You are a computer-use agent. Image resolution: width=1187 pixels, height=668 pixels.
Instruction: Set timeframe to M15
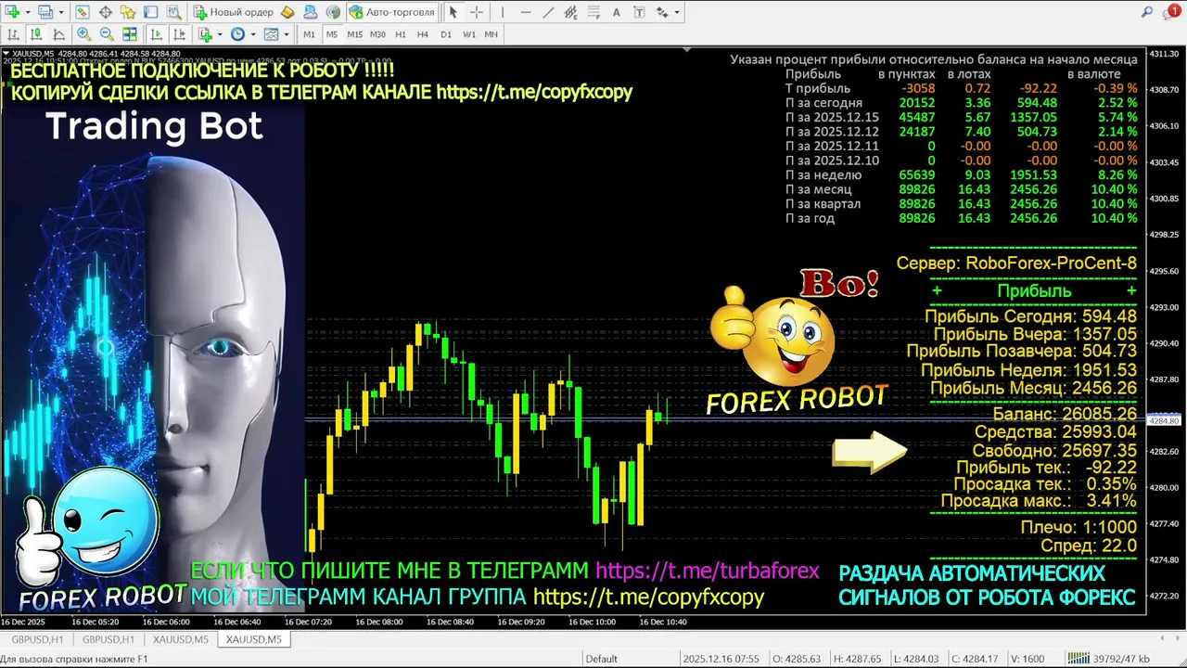pos(354,34)
